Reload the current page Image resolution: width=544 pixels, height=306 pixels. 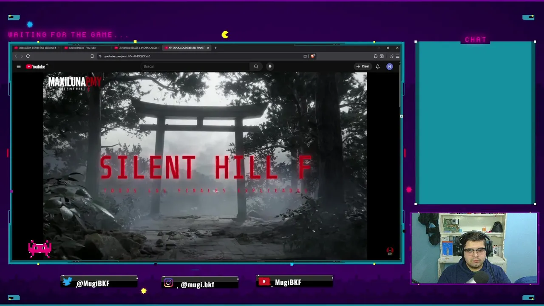pyautogui.click(x=28, y=56)
